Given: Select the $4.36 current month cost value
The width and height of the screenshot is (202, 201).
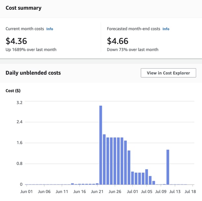Looking at the screenshot, I should [16, 41].
